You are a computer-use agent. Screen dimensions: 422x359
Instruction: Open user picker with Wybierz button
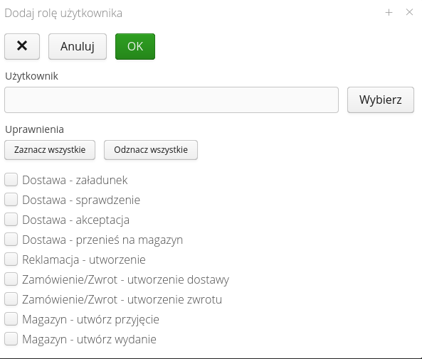pos(381,100)
